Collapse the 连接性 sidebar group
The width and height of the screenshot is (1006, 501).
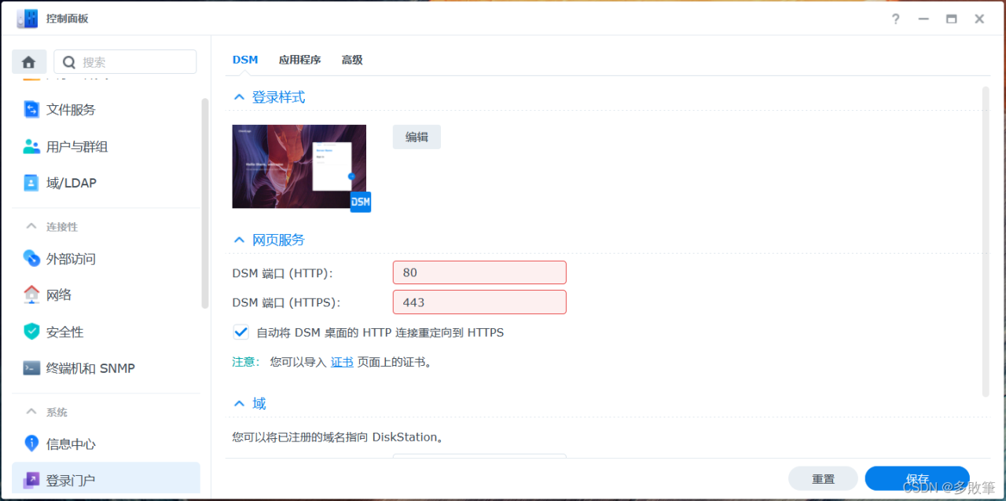tap(31, 226)
